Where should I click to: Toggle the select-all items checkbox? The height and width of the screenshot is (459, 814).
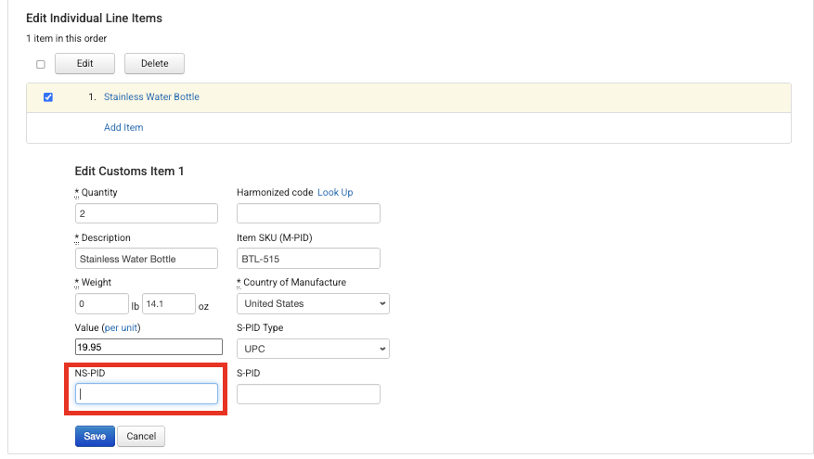pos(41,64)
